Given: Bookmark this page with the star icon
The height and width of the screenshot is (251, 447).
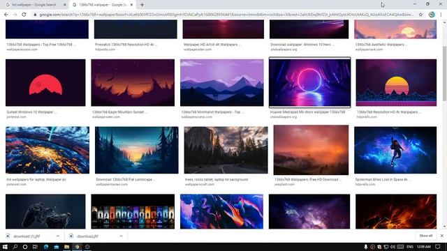Looking at the screenshot, I should tap(420, 15).
